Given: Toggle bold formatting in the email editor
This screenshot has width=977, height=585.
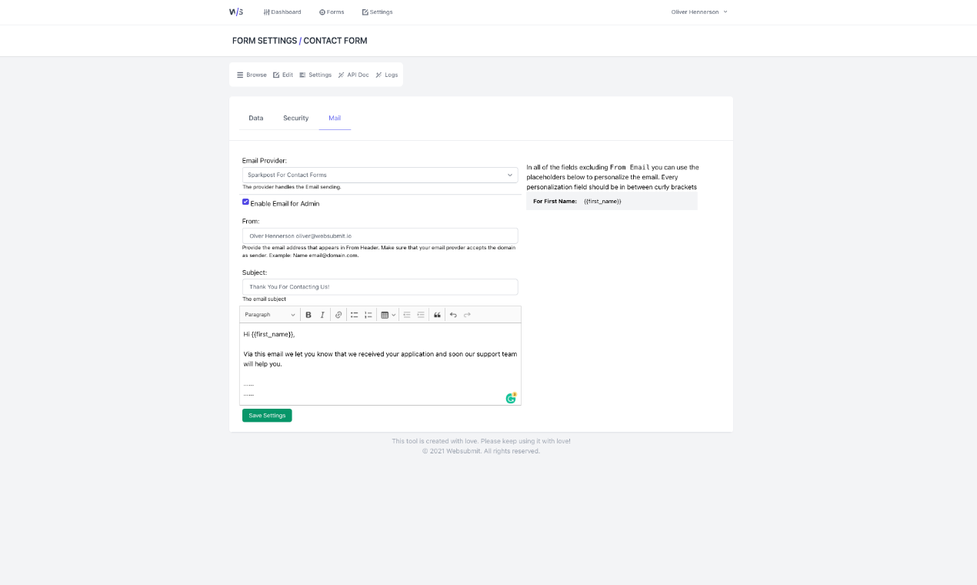Looking at the screenshot, I should coord(308,314).
